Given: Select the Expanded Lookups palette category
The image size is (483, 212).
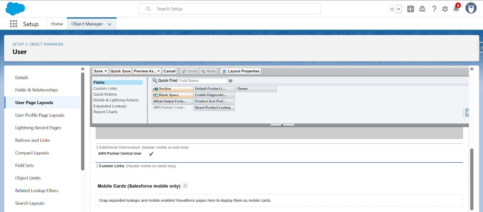Looking at the screenshot, I should click(110, 106).
